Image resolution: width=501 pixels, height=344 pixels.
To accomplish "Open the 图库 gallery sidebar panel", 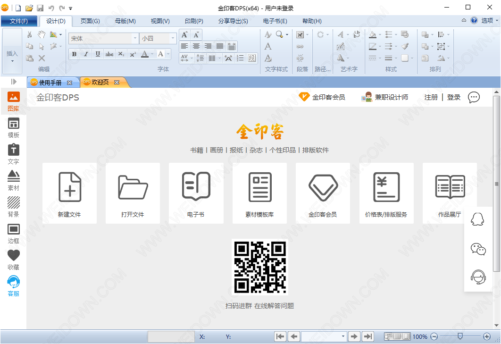I will click(x=13, y=101).
